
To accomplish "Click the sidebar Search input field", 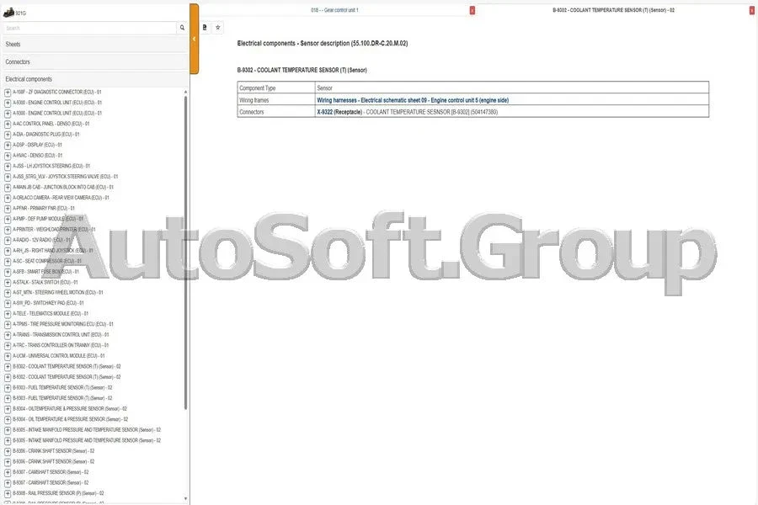I will pos(88,28).
